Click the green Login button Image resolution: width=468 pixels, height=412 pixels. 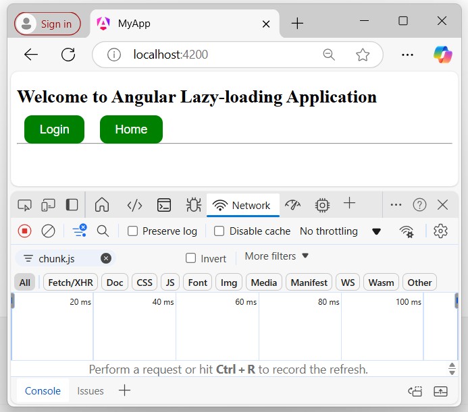tap(54, 129)
